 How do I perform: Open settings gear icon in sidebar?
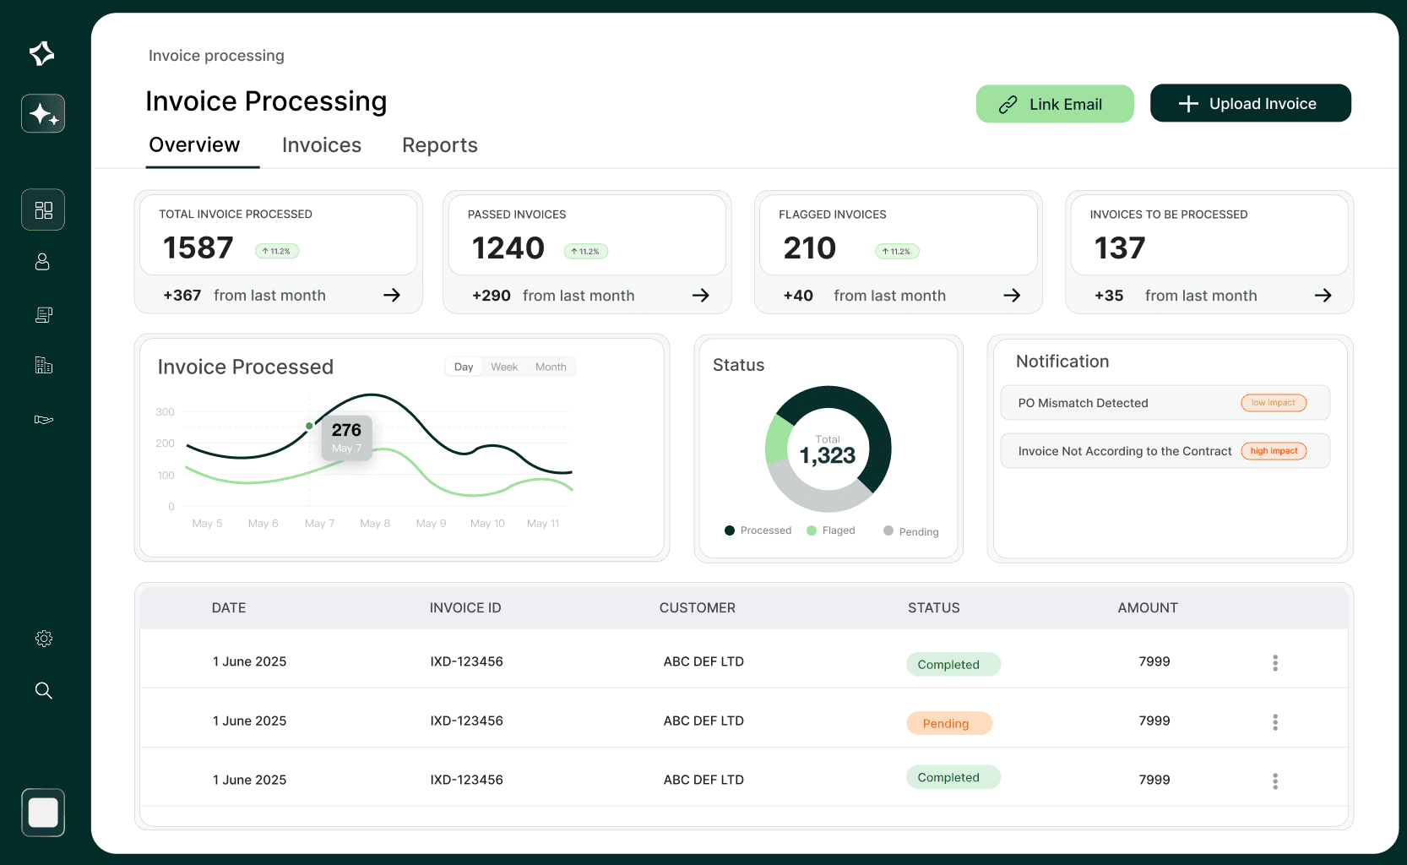(x=43, y=639)
